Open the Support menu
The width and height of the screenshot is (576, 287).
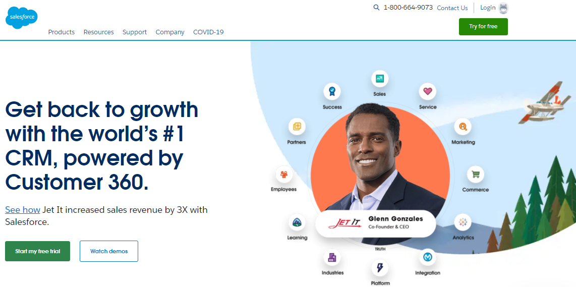[135, 32]
